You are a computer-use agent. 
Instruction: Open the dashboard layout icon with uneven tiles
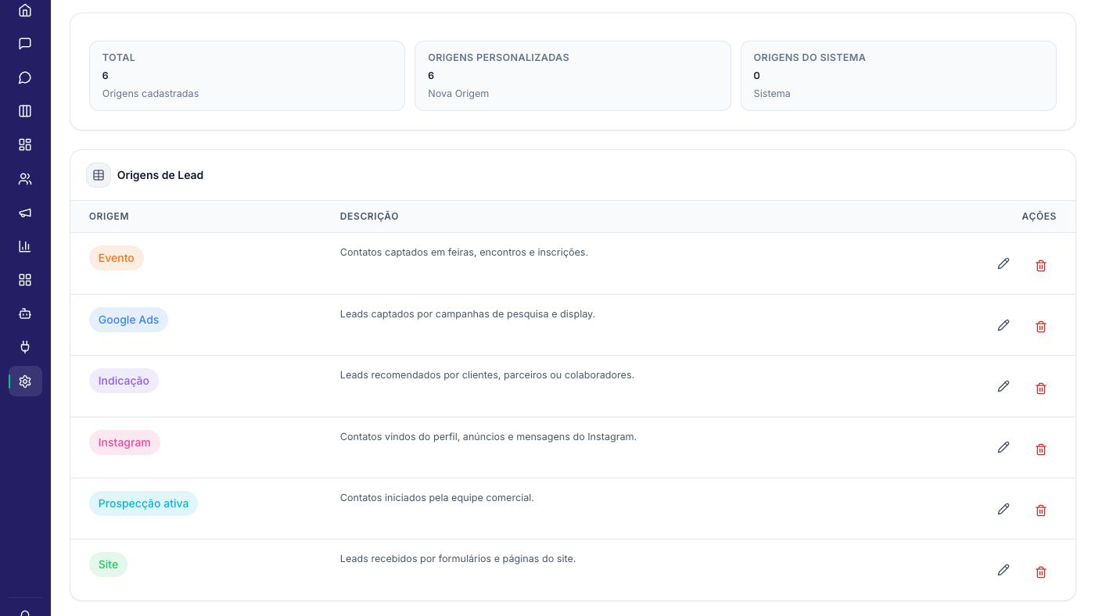pos(25,145)
